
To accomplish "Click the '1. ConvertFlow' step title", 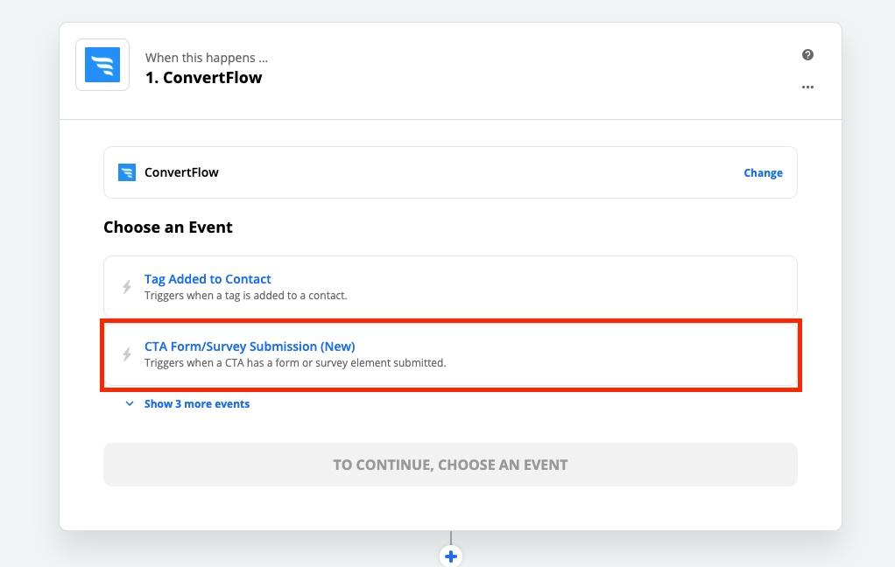I will click(203, 78).
